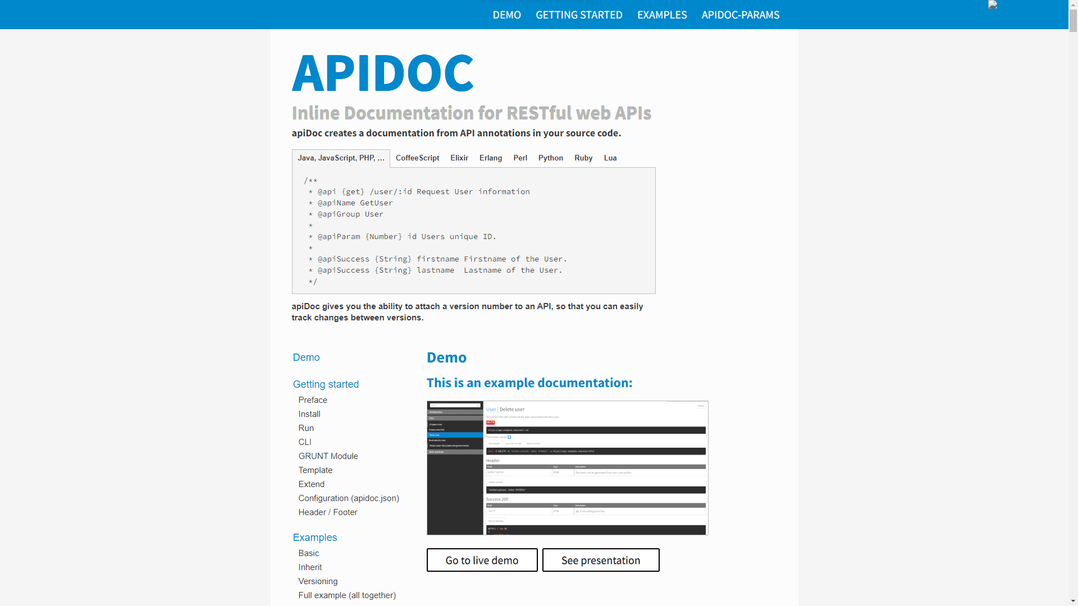Switch to the CoffeeScript code example tab
1078x606 pixels.
click(x=417, y=158)
